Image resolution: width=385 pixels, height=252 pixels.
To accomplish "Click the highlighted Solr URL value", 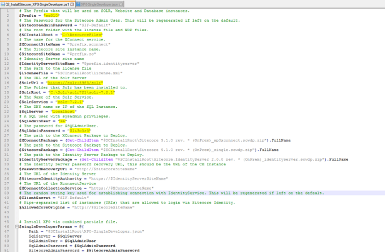I will (75, 82).
